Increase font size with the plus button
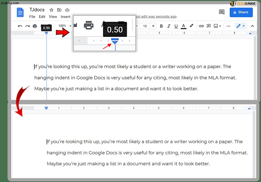The image size is (261, 182). point(153,26)
